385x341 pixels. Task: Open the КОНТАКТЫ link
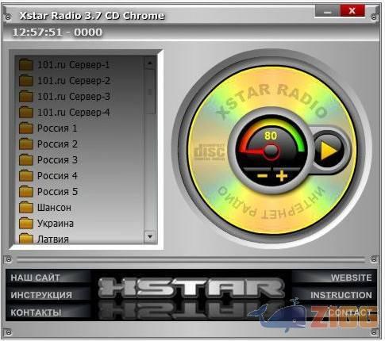(x=36, y=312)
